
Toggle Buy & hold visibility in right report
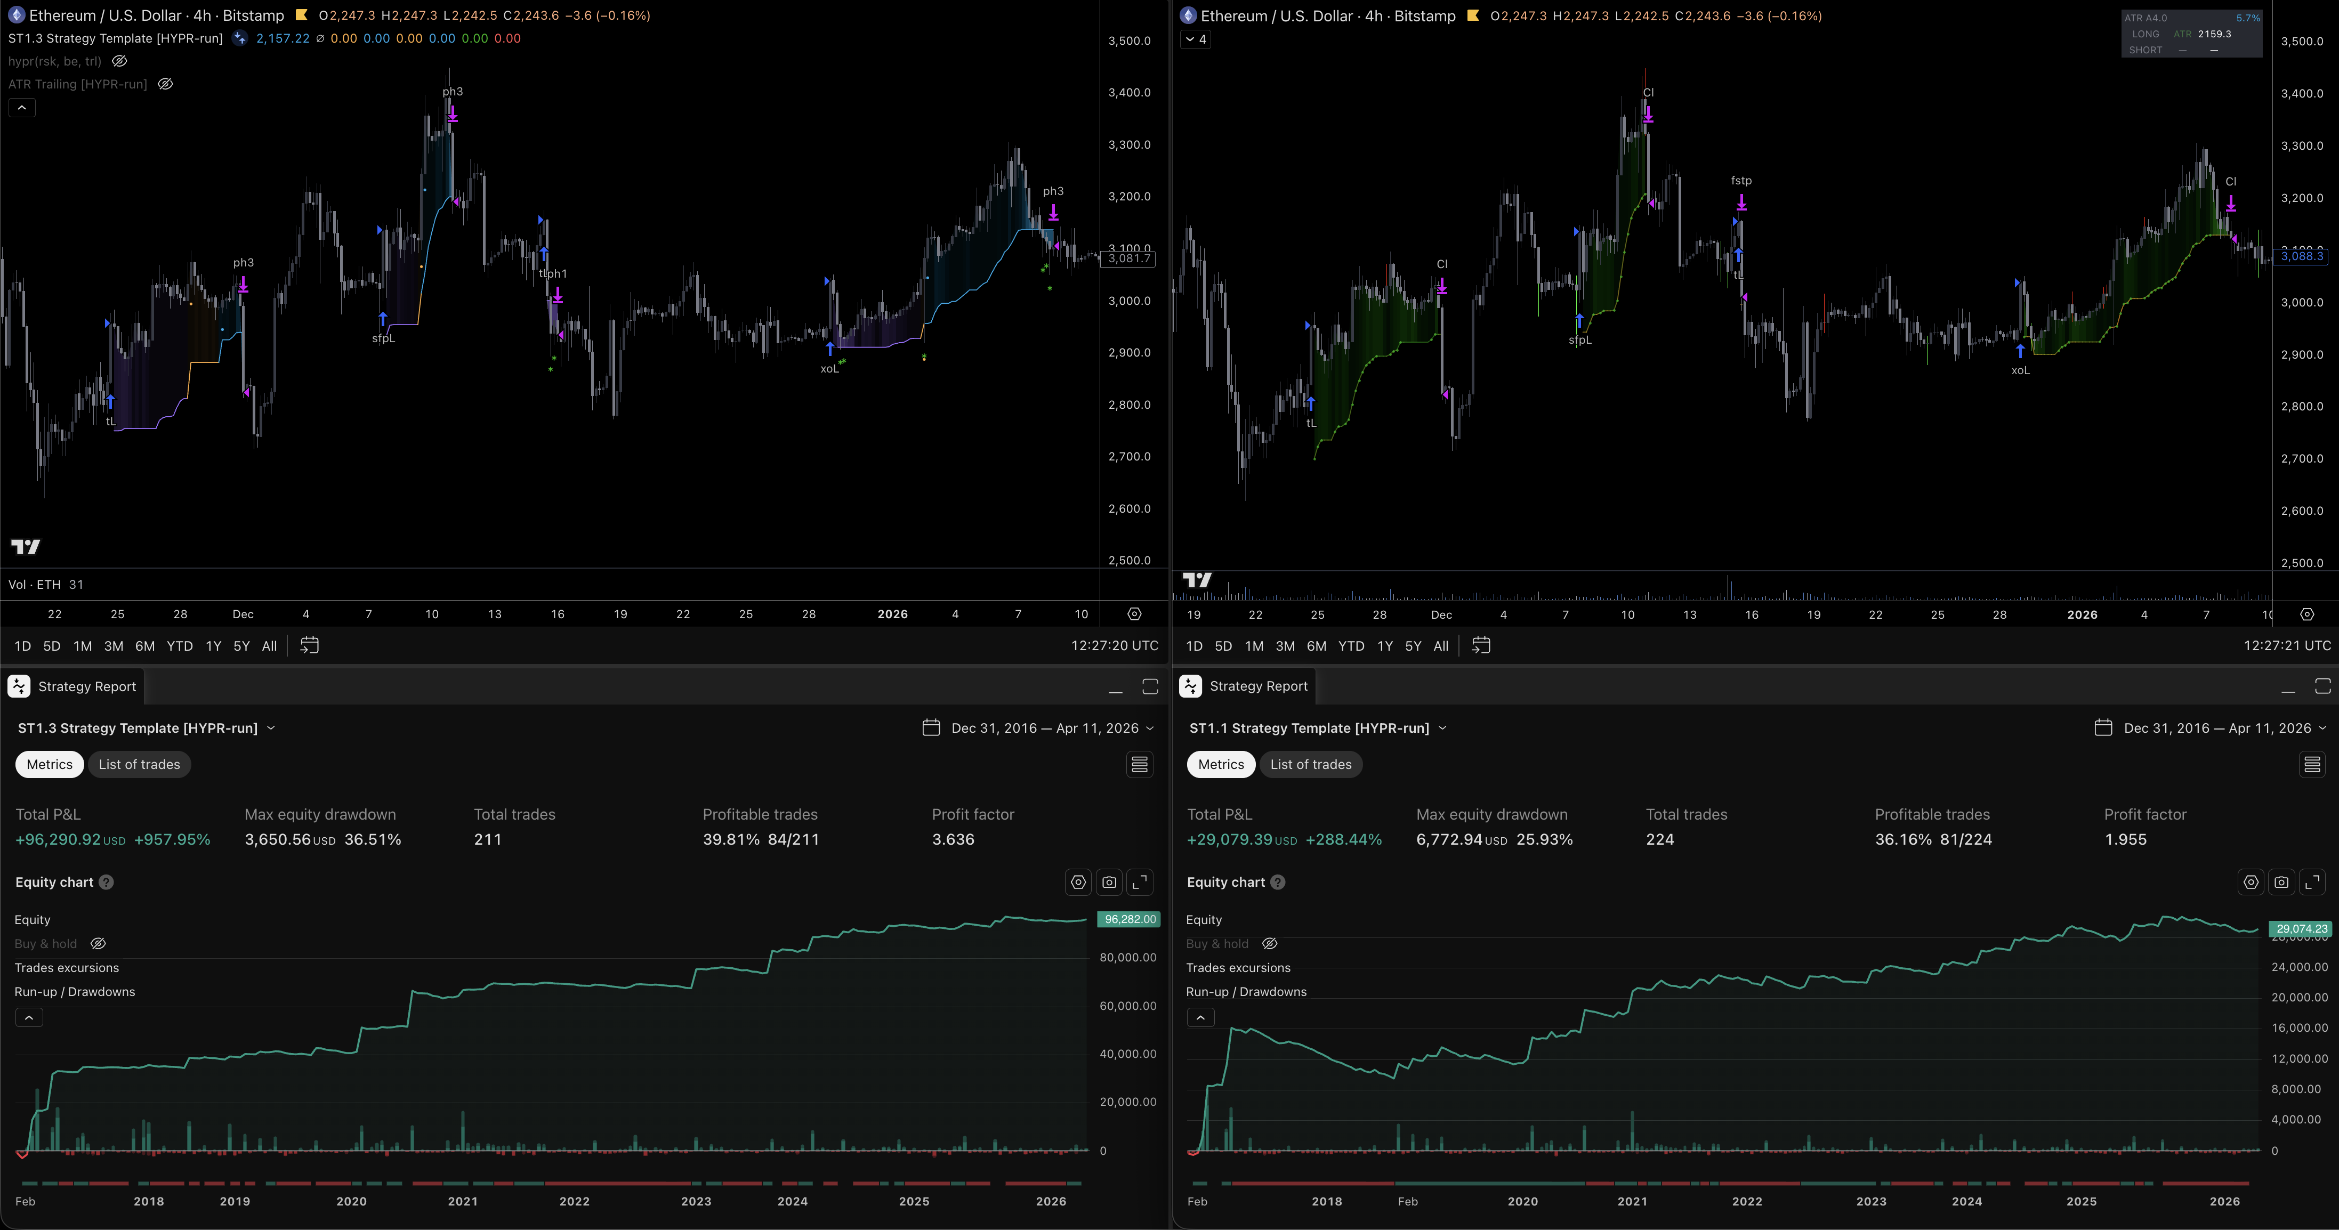[1269, 944]
